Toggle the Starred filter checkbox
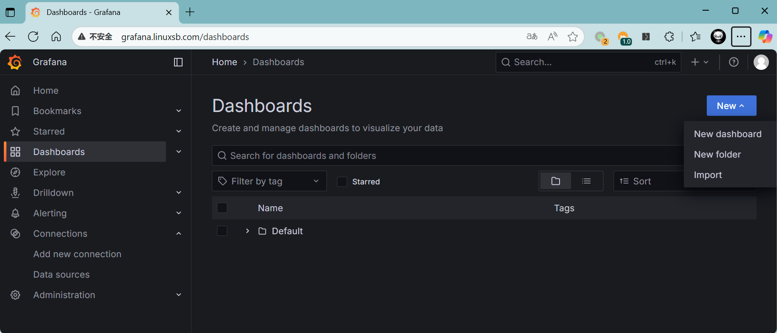The width and height of the screenshot is (777, 333). click(x=342, y=182)
